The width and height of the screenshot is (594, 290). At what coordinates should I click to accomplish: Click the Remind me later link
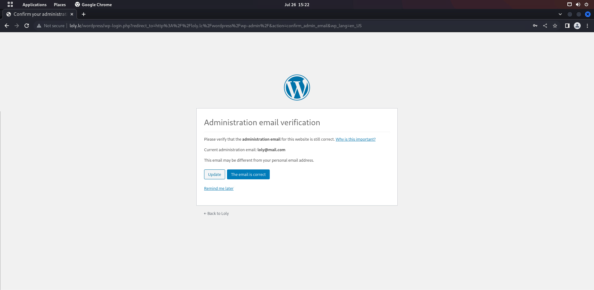[x=219, y=188]
